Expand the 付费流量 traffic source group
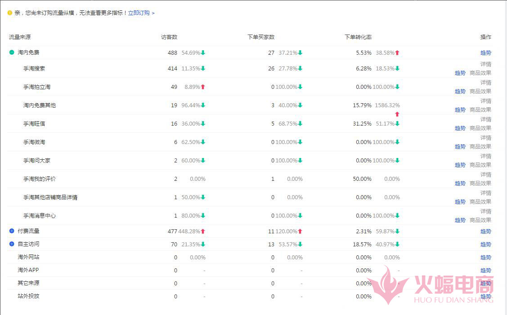507x315 pixels. tap(12, 231)
